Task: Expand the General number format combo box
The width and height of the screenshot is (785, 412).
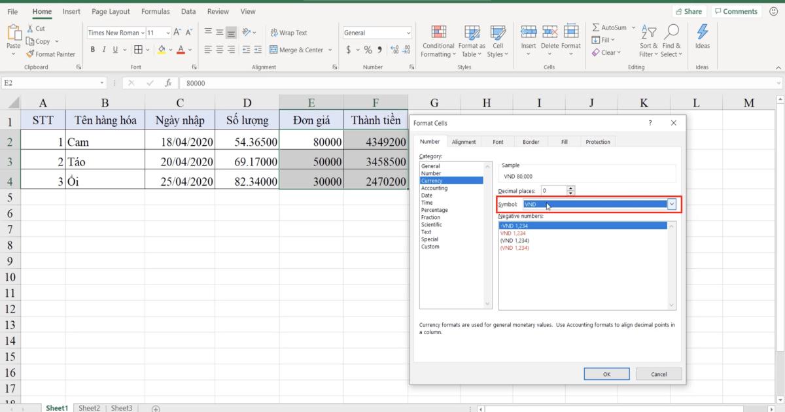Action: (x=408, y=32)
